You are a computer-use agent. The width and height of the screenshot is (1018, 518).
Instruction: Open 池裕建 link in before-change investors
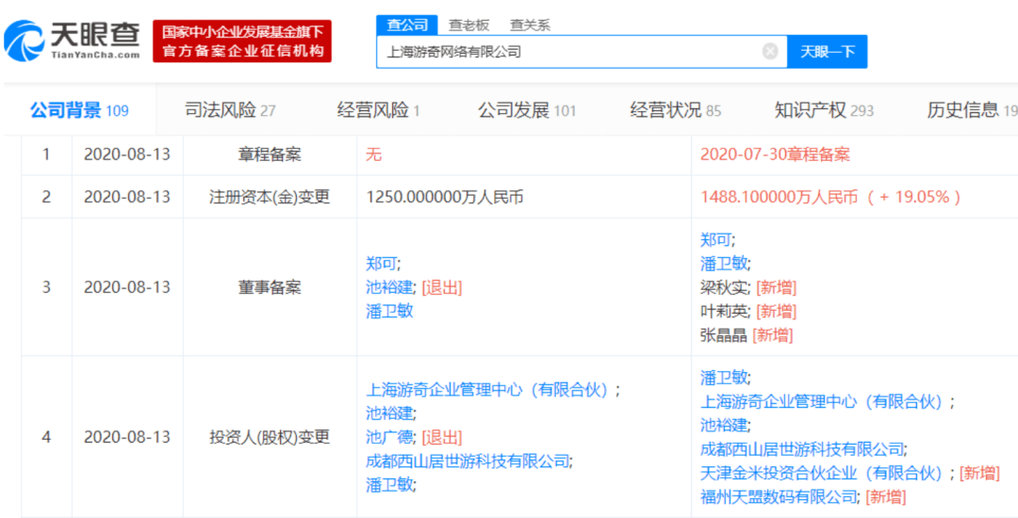pos(391,413)
